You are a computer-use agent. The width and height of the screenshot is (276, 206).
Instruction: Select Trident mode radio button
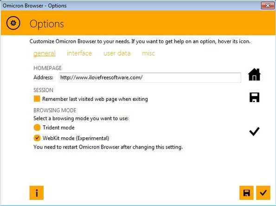tap(37, 128)
